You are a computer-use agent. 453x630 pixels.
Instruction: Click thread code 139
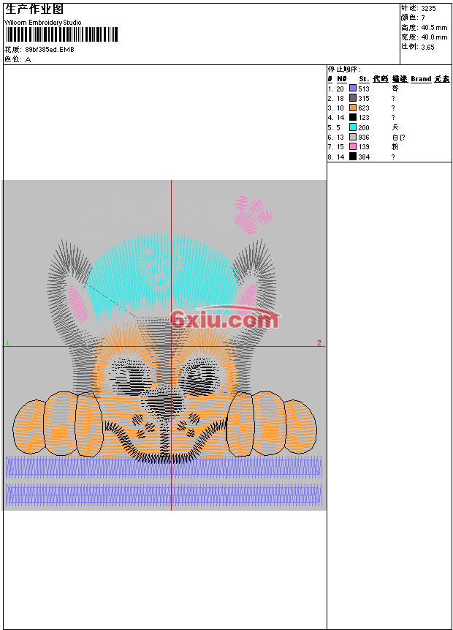pos(364,147)
